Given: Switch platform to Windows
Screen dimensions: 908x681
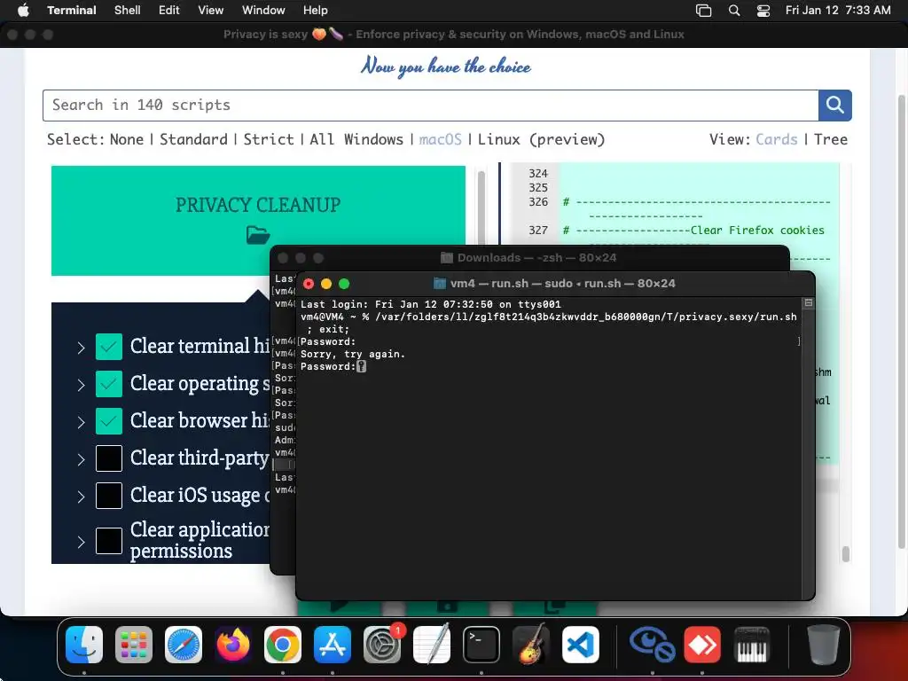Looking at the screenshot, I should coord(373,139).
